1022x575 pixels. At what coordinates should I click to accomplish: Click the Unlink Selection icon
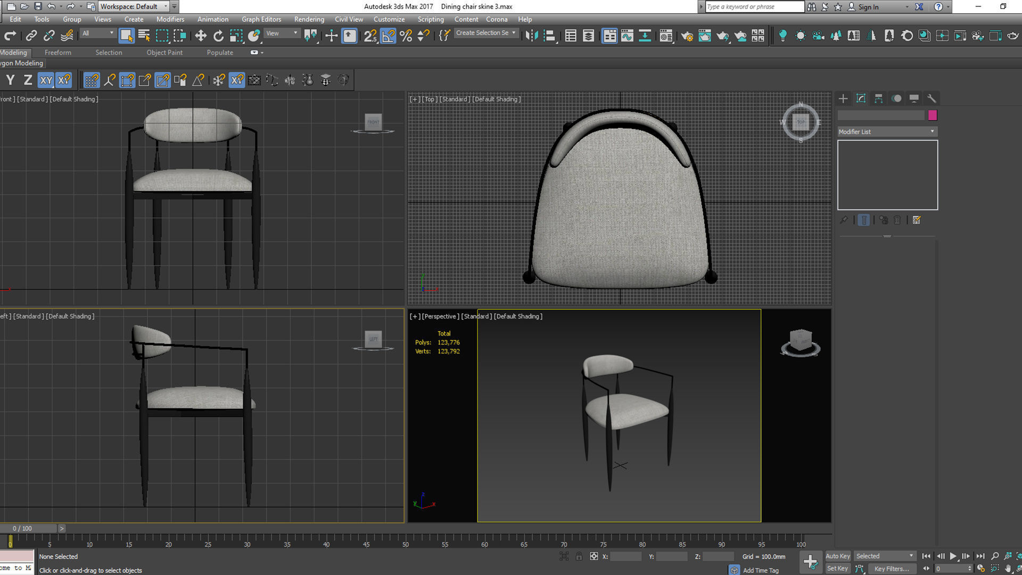coord(49,36)
